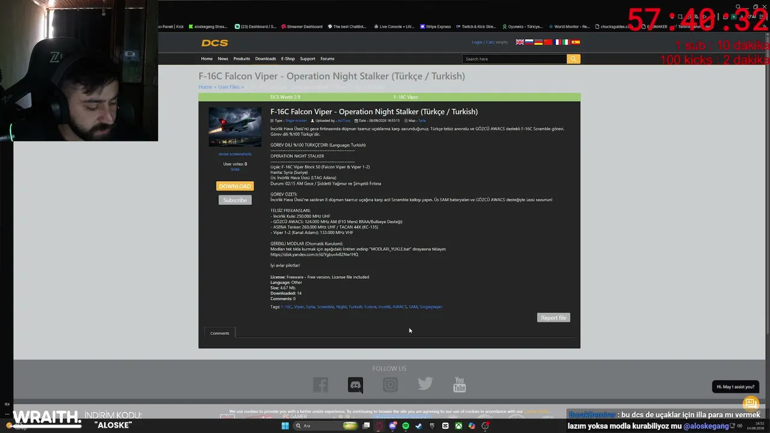Open the mission screenshot thumbnail
Image resolution: width=770 pixels, height=433 pixels.
coord(235,127)
